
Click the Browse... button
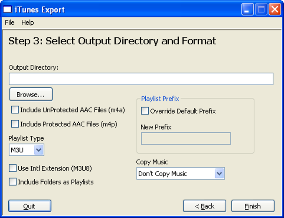click(31, 94)
